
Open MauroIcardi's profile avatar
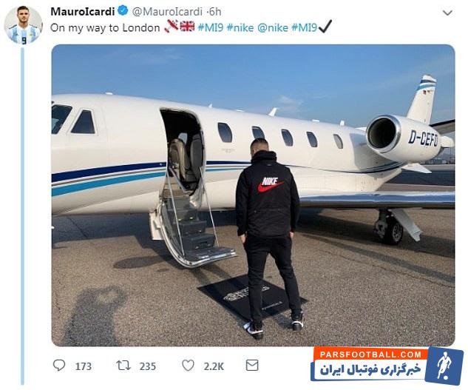23,25
